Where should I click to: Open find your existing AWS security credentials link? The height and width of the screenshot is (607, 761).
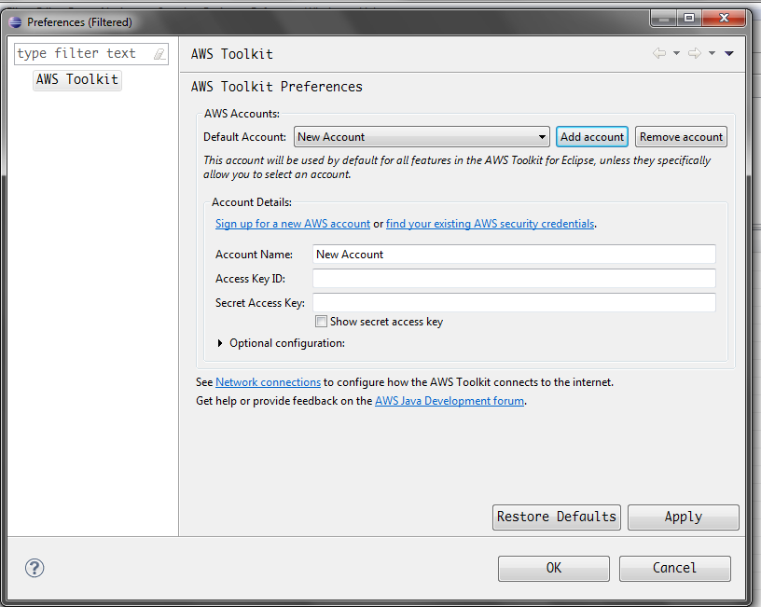(x=490, y=224)
